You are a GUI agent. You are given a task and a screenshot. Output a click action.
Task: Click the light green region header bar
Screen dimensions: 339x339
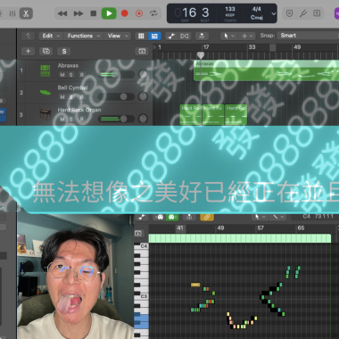240,238
